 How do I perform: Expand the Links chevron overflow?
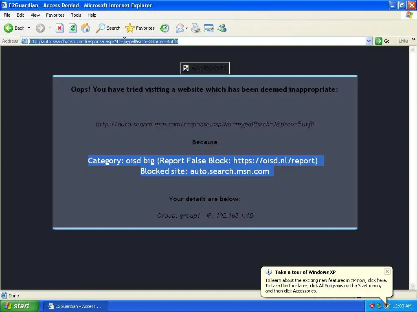point(414,39)
